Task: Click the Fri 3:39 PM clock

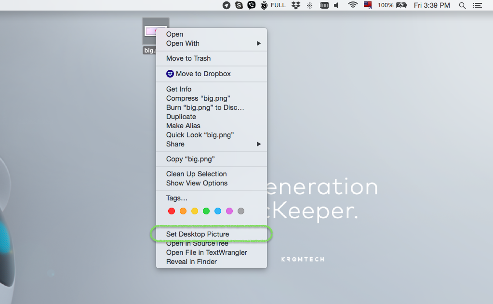Action: pos(432,5)
